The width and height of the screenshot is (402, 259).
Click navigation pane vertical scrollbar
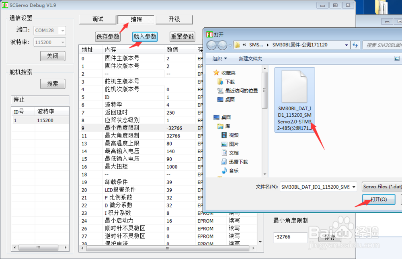tap(265, 90)
